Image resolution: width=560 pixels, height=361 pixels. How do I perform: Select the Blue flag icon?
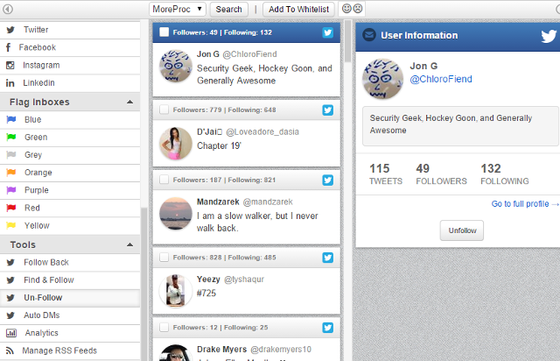11,119
